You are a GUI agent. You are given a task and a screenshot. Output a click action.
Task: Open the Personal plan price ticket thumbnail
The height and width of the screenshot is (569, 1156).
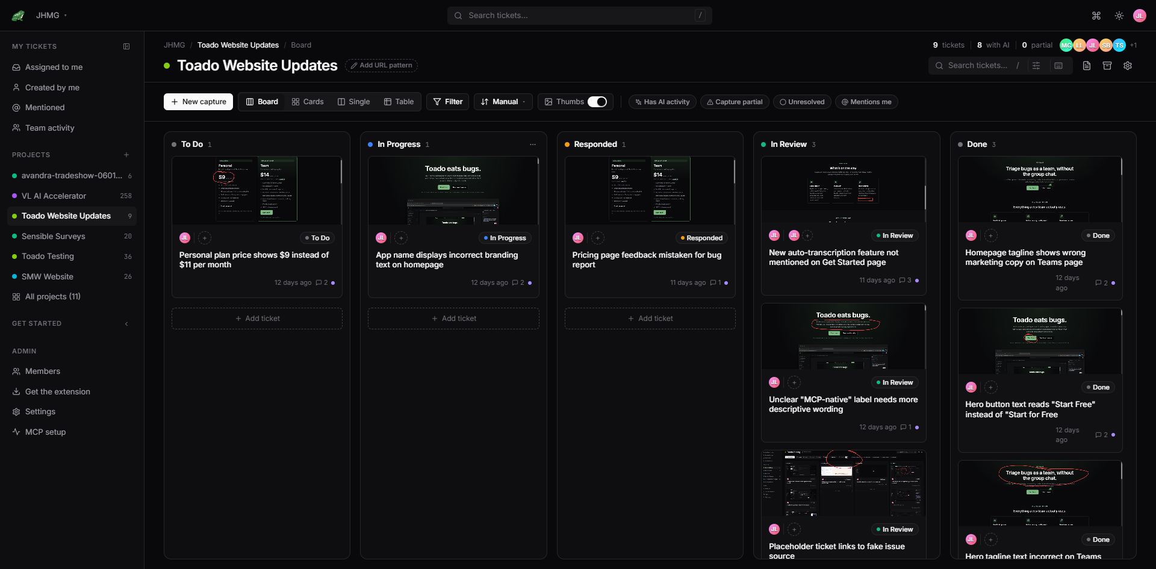[x=257, y=191]
